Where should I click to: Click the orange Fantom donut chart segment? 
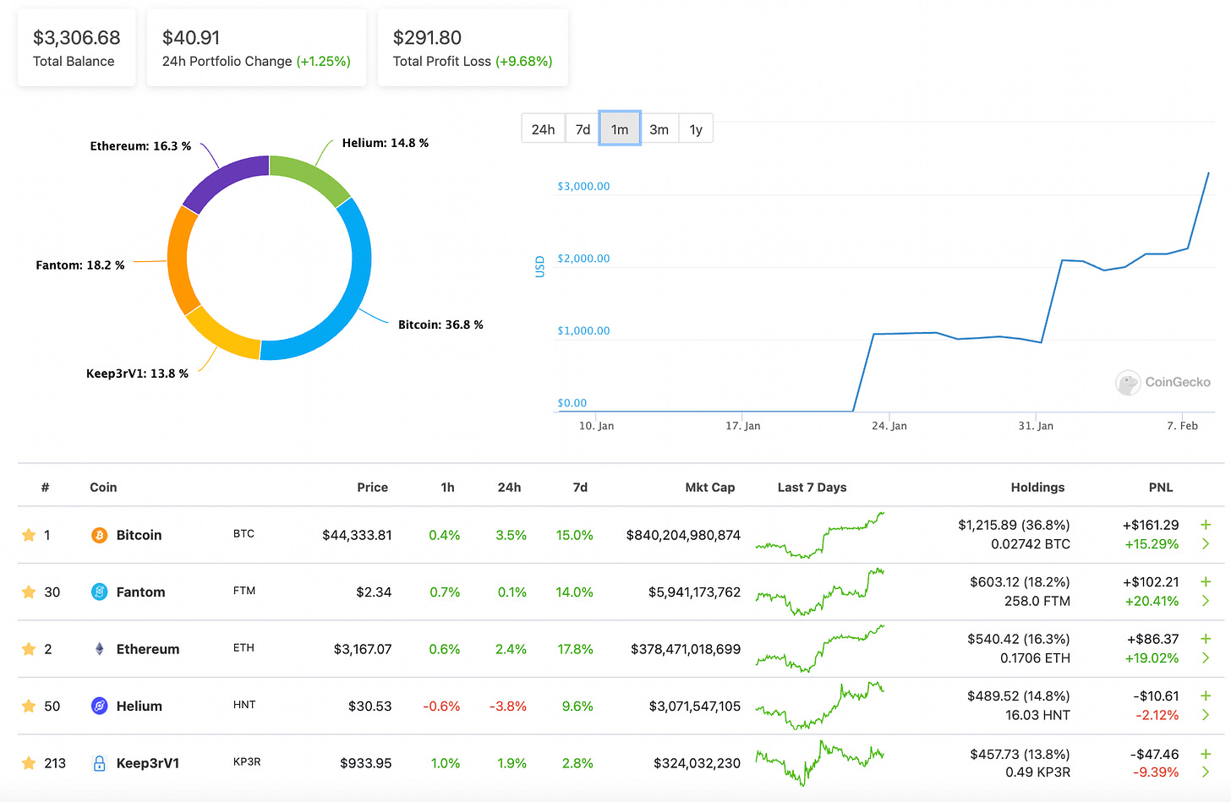[178, 262]
